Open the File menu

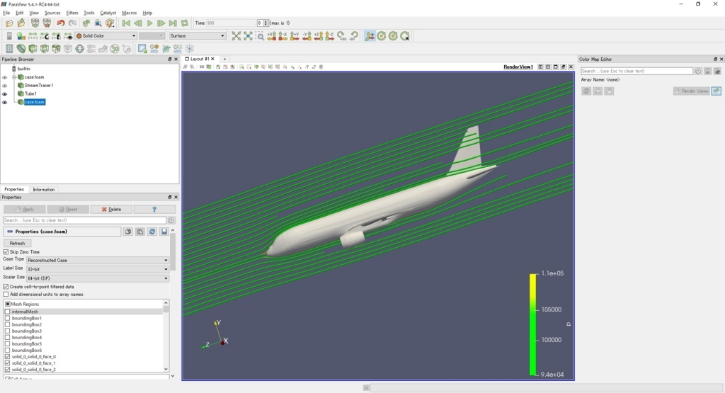coord(6,13)
